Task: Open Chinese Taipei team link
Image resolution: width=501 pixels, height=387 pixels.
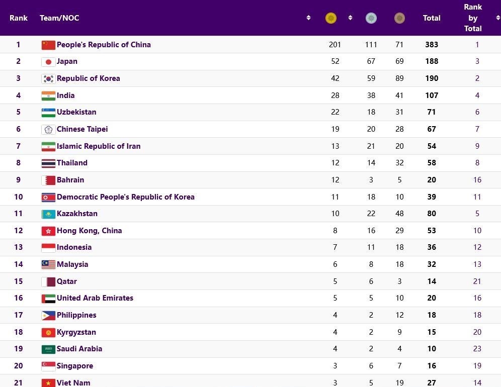Action: pyautogui.click(x=82, y=129)
